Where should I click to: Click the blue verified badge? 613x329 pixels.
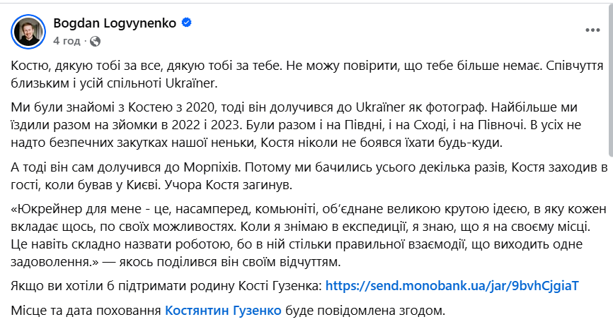[x=186, y=23]
